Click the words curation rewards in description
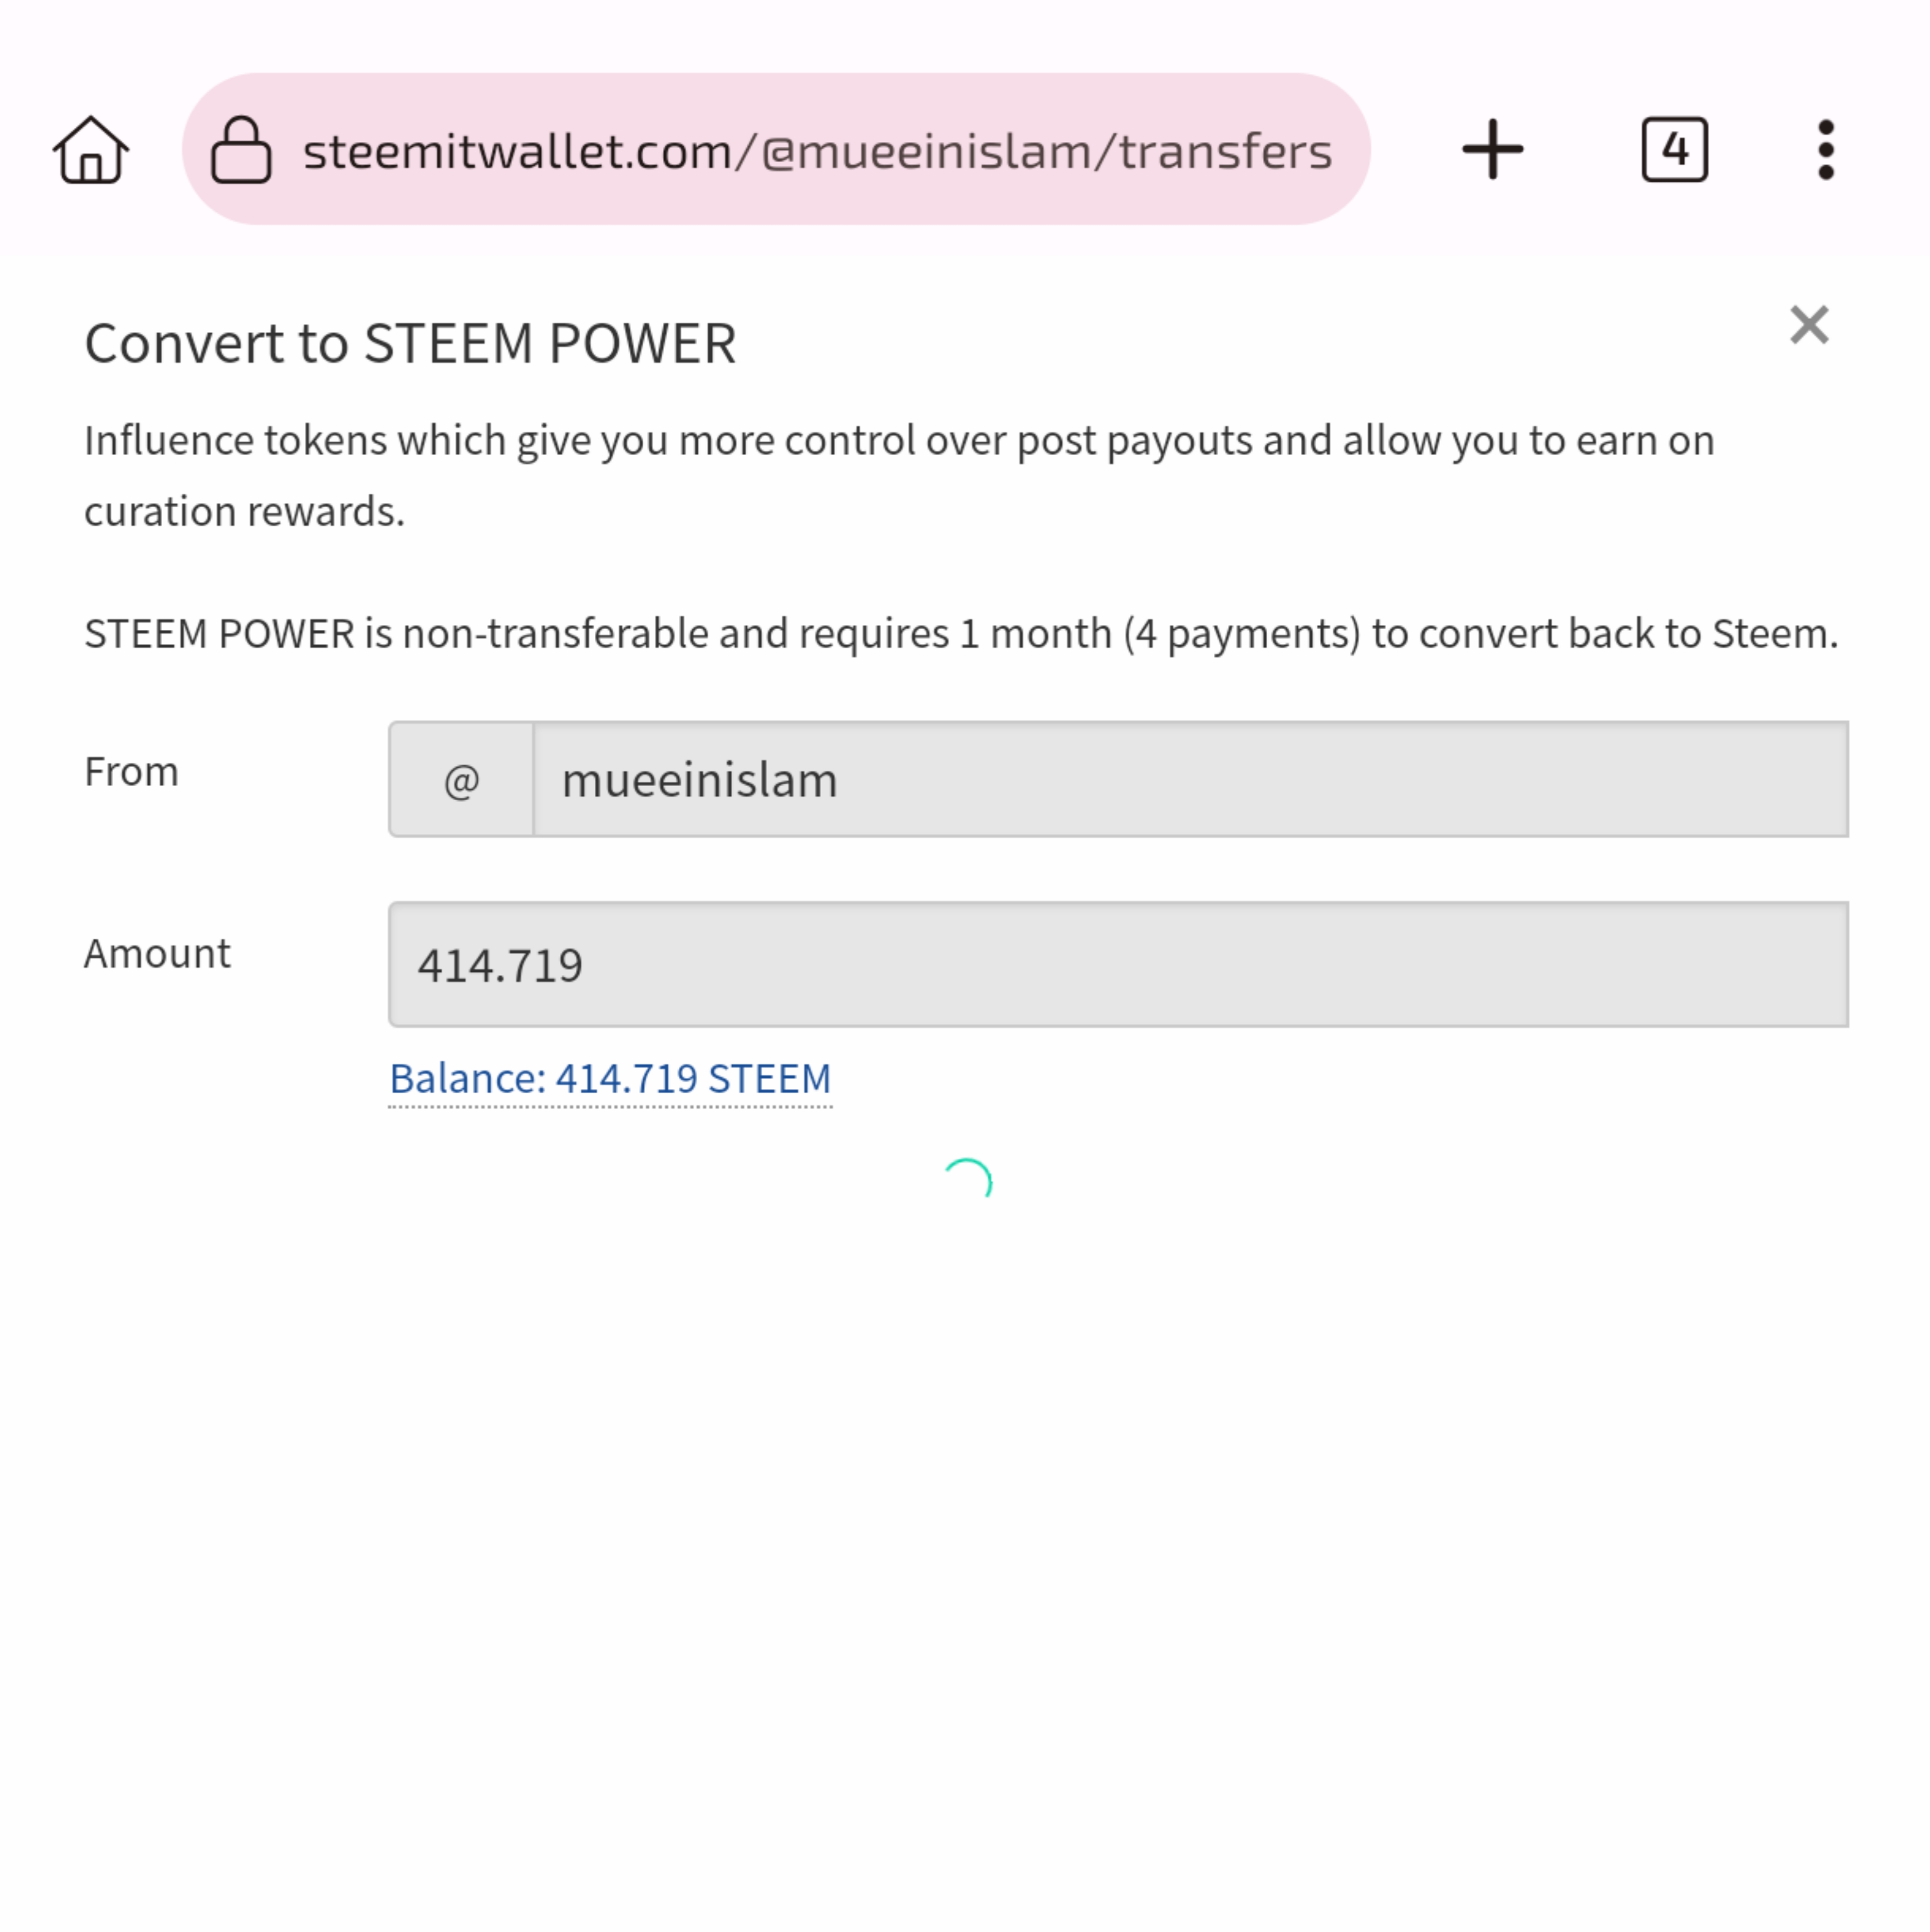The height and width of the screenshot is (1932, 1930). point(244,512)
